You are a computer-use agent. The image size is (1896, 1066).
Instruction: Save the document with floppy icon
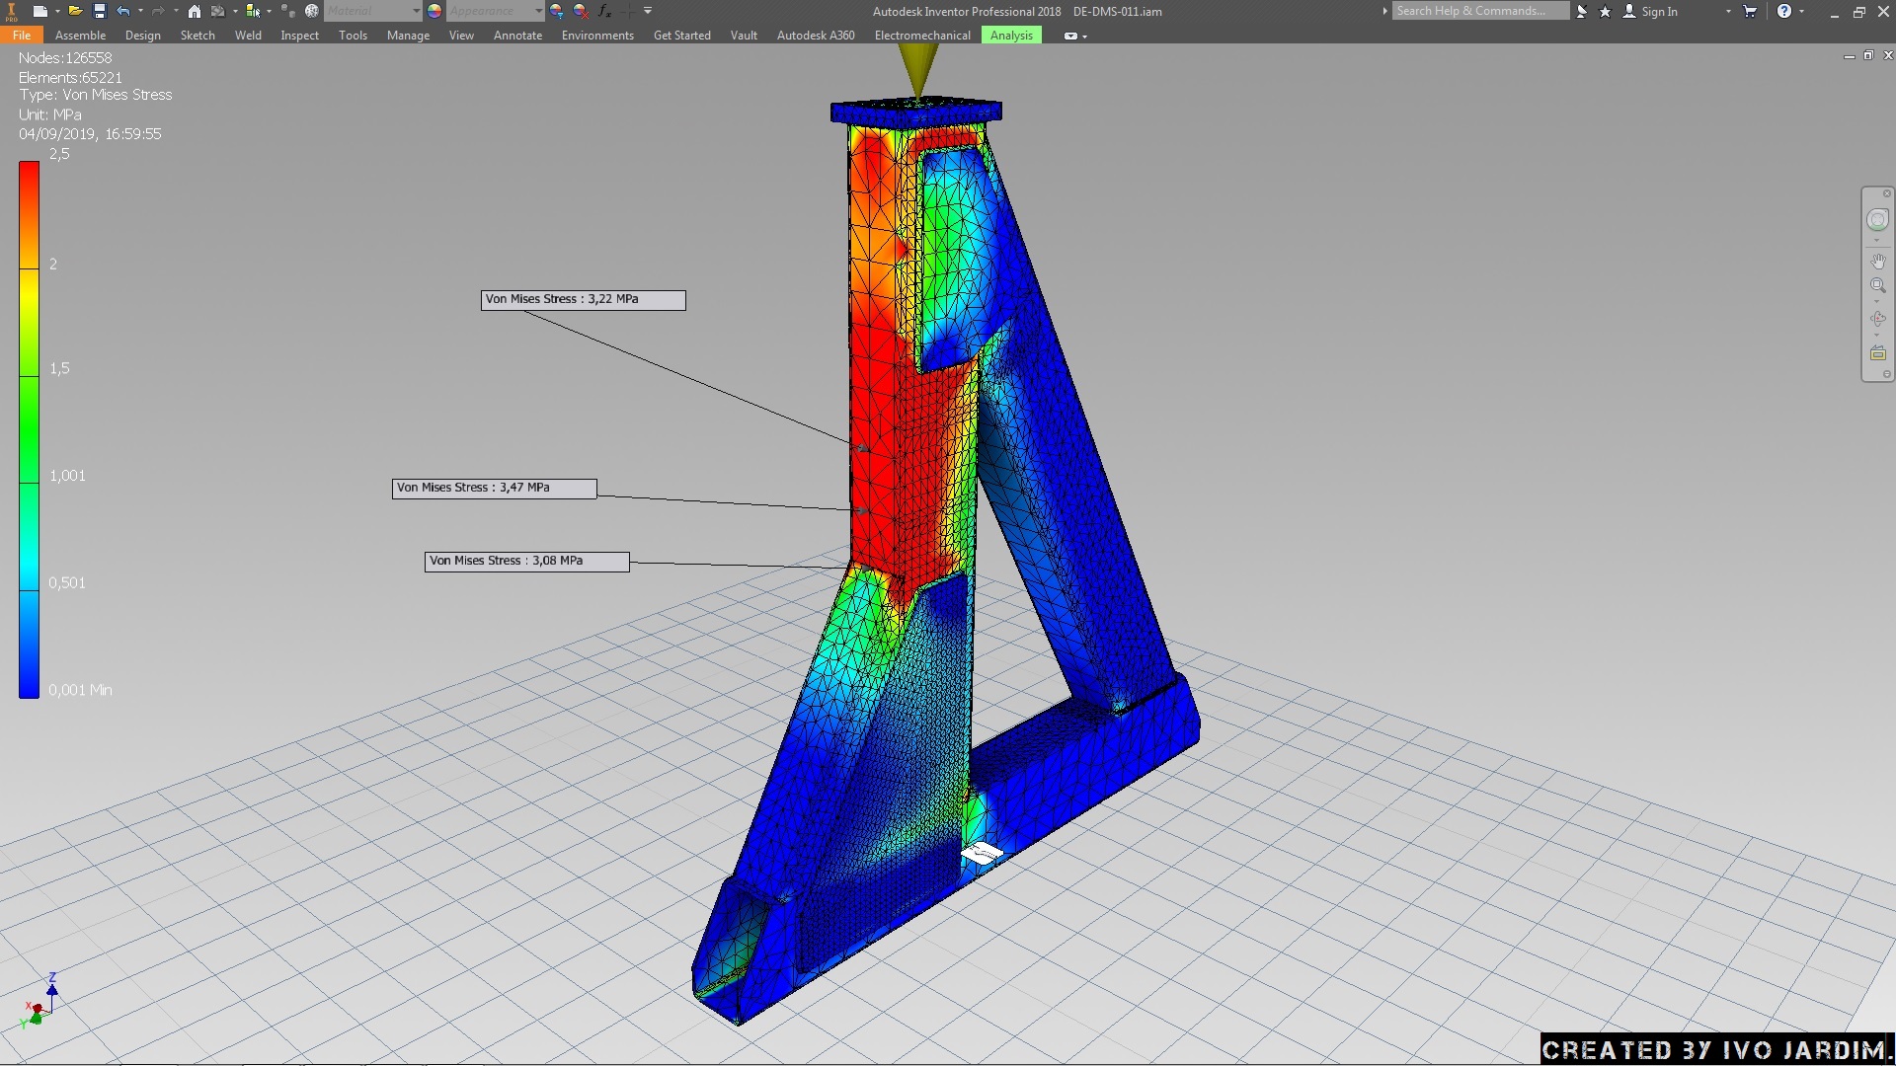[100, 11]
